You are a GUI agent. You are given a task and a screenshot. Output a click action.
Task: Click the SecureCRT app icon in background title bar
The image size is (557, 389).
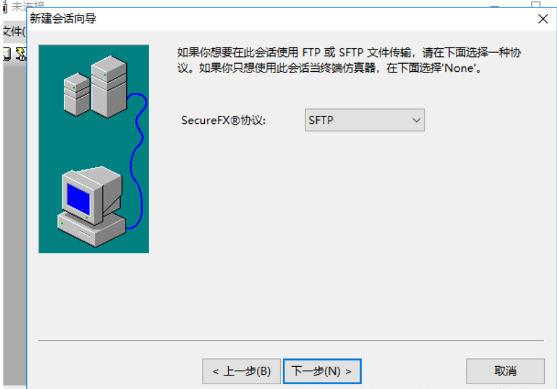click(5, 6)
